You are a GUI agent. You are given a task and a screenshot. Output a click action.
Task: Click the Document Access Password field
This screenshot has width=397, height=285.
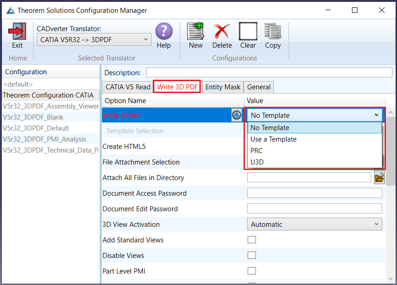[314, 193]
